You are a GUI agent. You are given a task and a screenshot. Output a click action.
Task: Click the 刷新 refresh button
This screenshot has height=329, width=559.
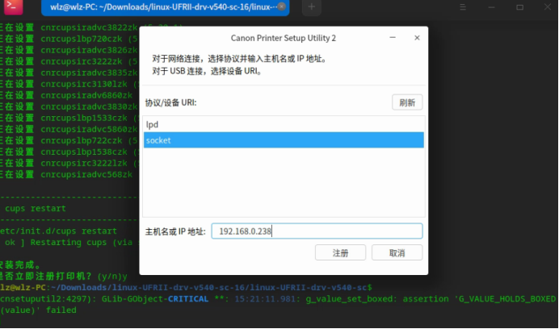click(x=407, y=102)
